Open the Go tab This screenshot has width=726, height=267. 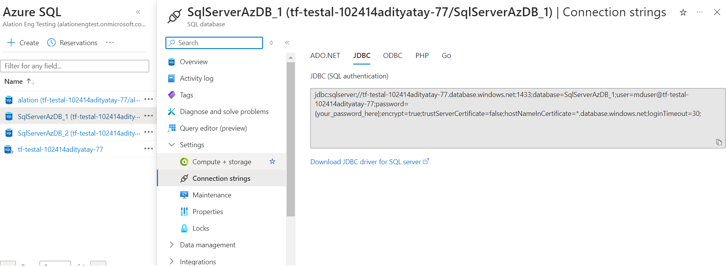point(446,56)
